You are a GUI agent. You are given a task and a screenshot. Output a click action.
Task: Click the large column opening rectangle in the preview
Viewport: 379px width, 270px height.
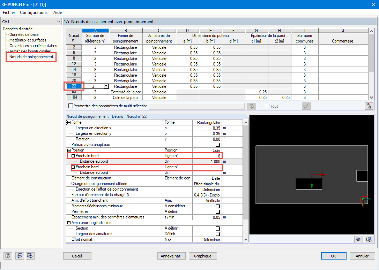309,184
